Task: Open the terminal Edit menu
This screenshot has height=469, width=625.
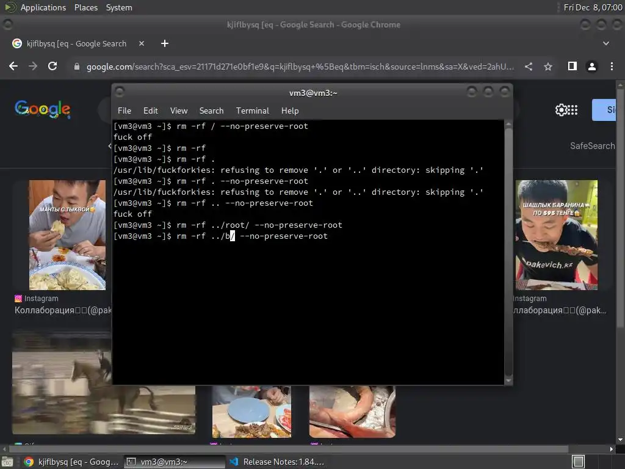Action: (x=151, y=111)
